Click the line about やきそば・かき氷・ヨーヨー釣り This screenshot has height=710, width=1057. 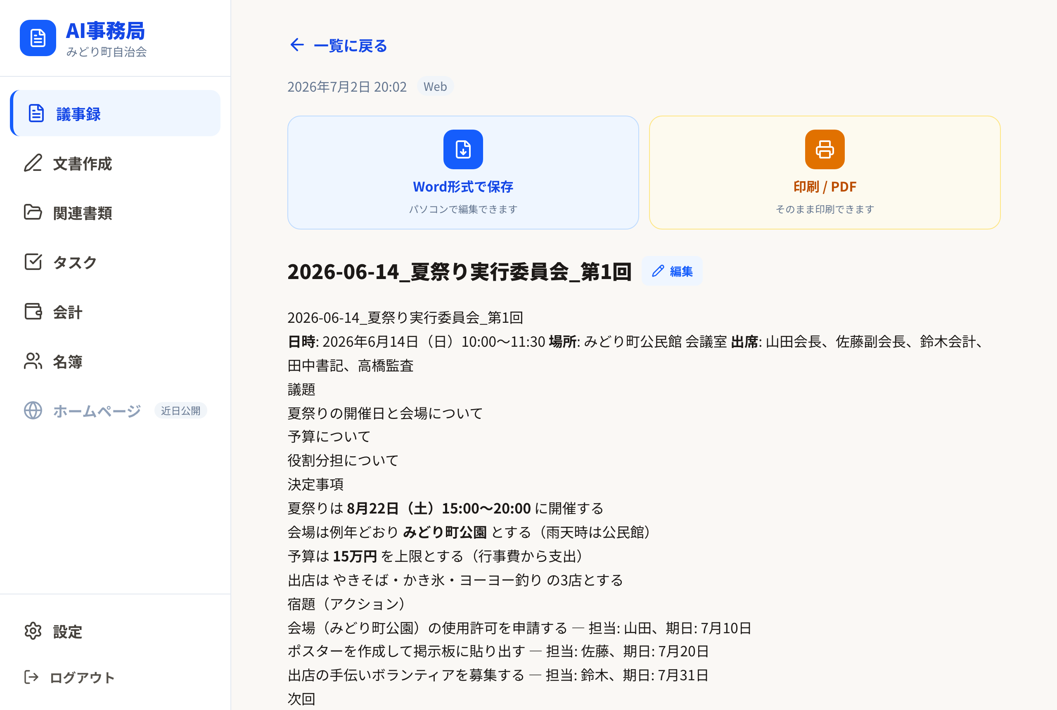pyautogui.click(x=455, y=580)
